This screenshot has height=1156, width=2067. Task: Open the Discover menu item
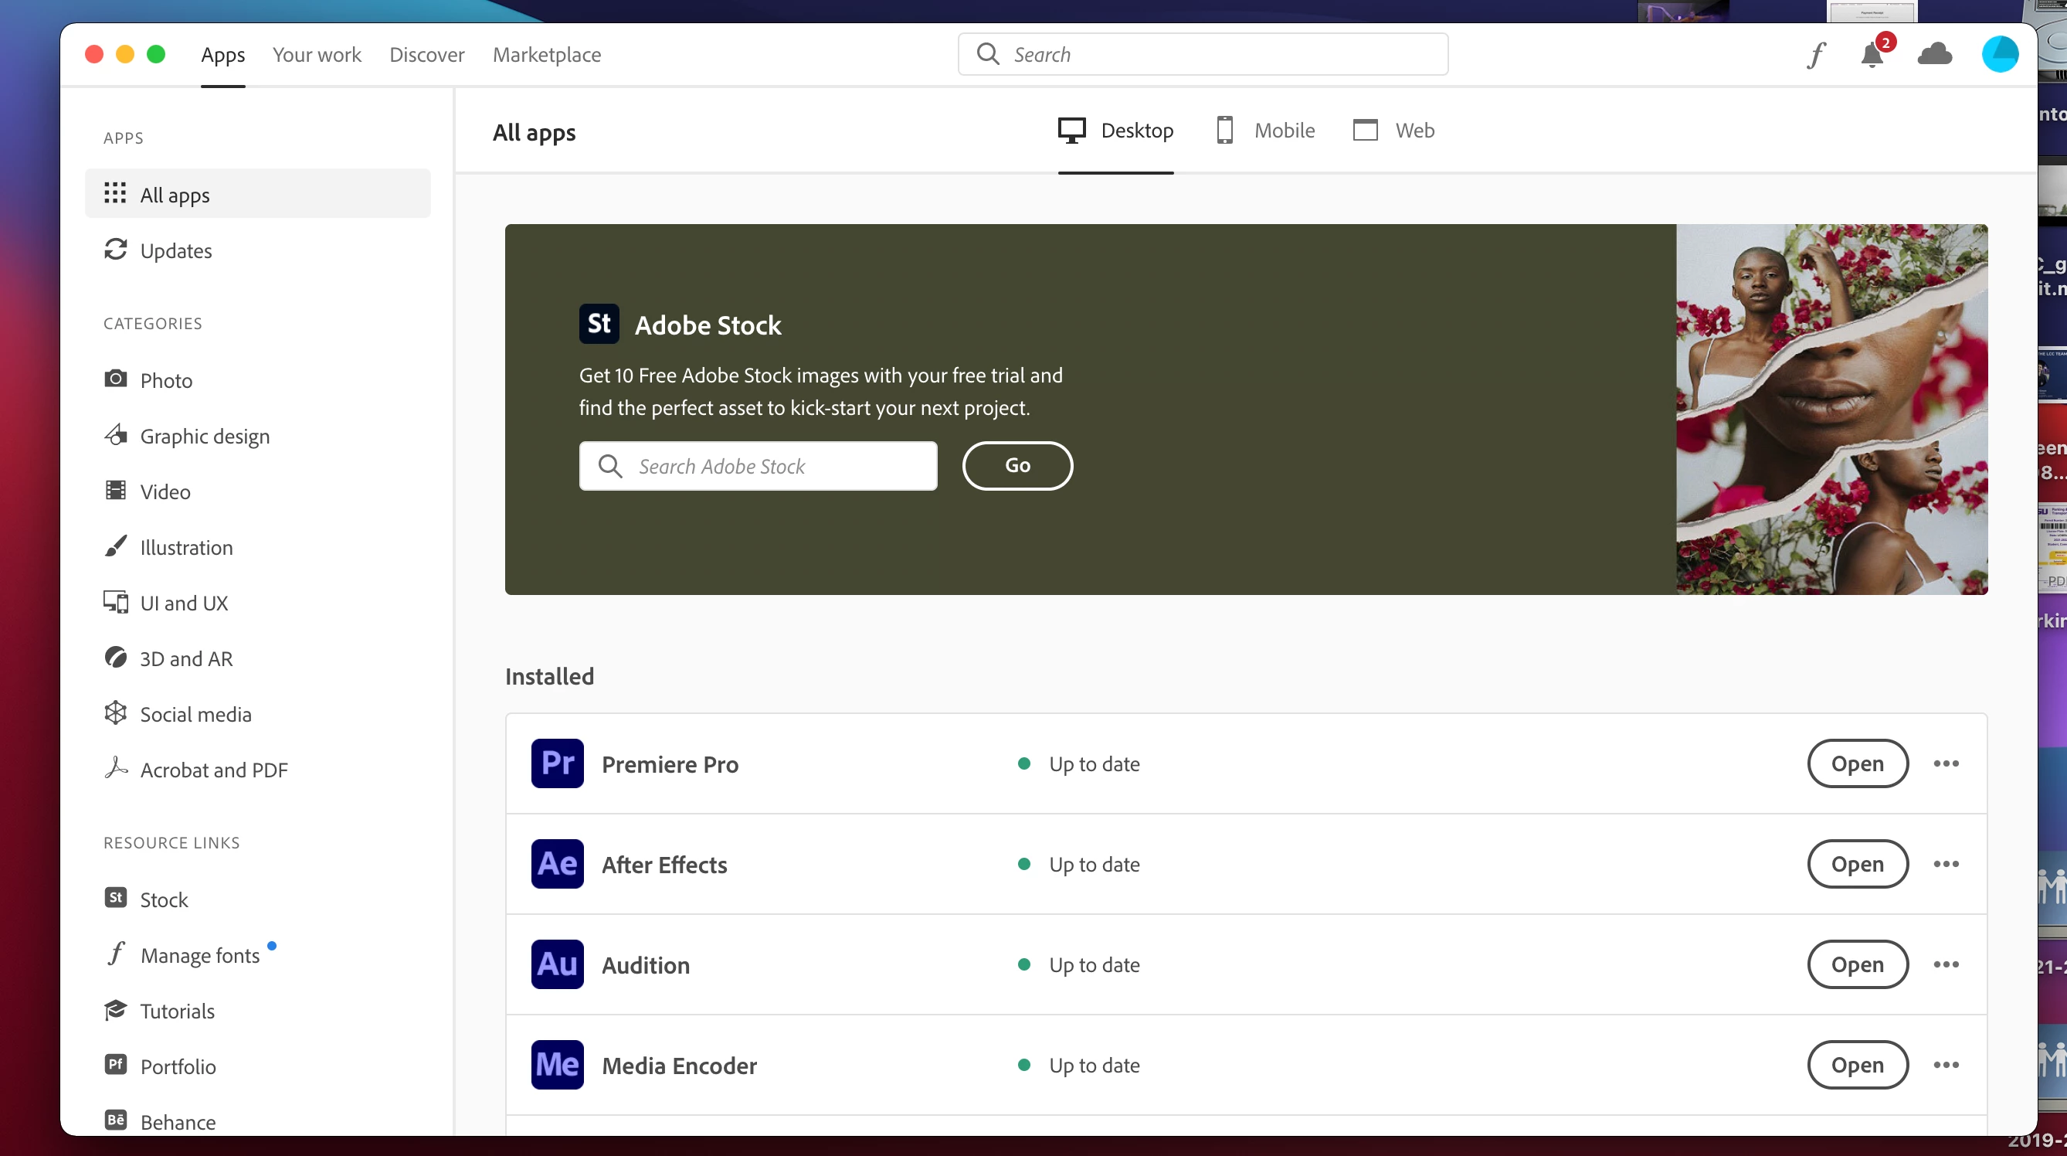[427, 55]
